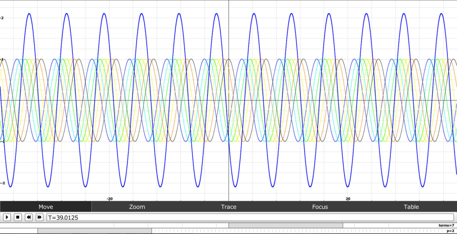Switch to the Zoom mode tab
Image resolution: width=457 pixels, height=234 pixels.
137,206
